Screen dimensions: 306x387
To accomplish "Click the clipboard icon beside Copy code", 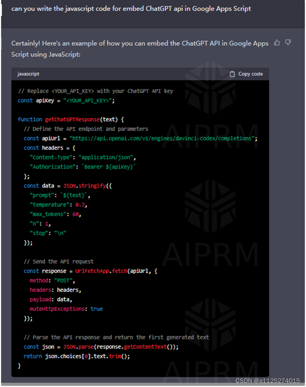I will click(232, 74).
